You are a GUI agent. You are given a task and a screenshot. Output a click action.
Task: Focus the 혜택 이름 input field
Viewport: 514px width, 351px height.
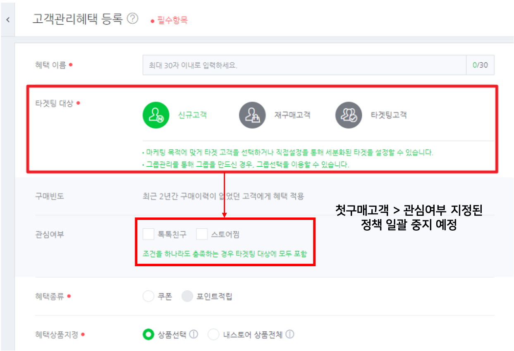[x=304, y=65]
